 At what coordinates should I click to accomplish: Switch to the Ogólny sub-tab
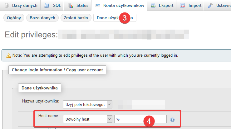(x=14, y=18)
